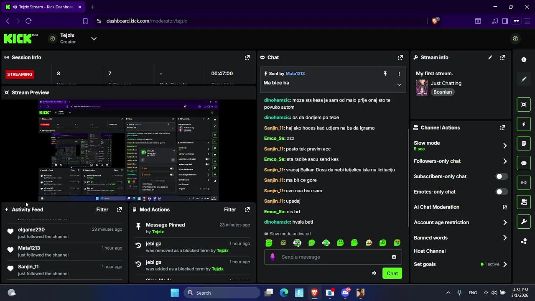Edit stream info with pencil icon
The height and width of the screenshot is (301, 535).
tap(490, 57)
